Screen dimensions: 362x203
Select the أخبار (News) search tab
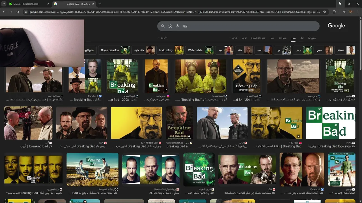click(272, 38)
